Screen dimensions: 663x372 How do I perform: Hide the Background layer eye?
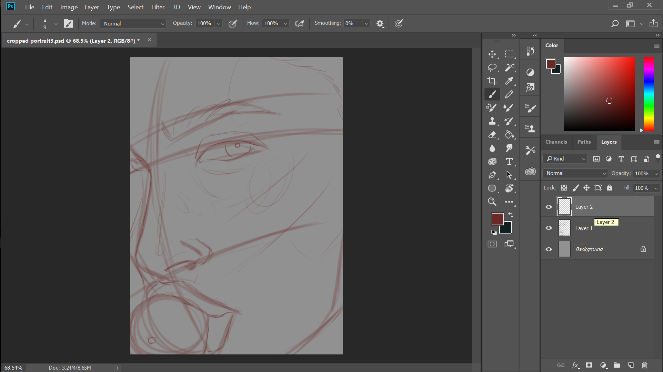[549, 249]
